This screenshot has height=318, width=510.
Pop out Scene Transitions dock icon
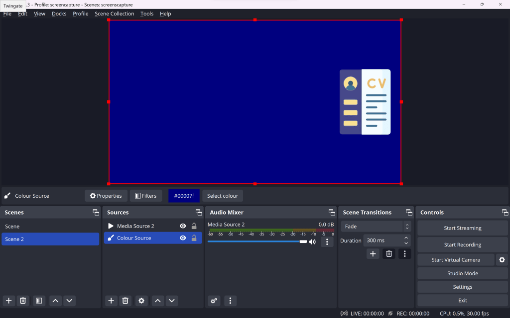[x=409, y=212]
